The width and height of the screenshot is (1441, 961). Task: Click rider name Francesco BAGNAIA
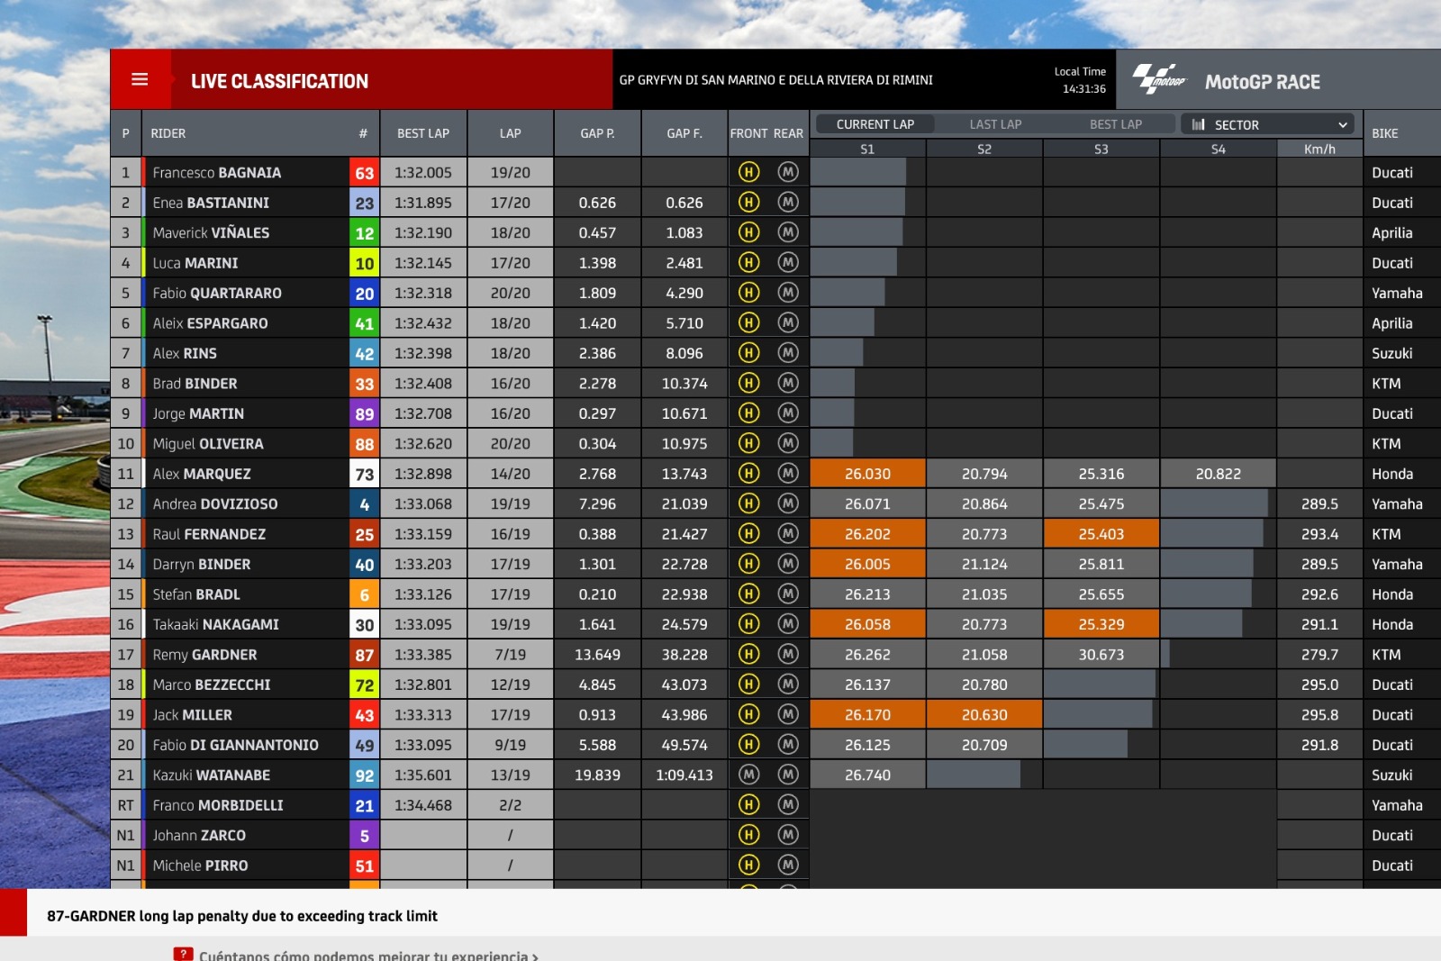[x=216, y=172]
